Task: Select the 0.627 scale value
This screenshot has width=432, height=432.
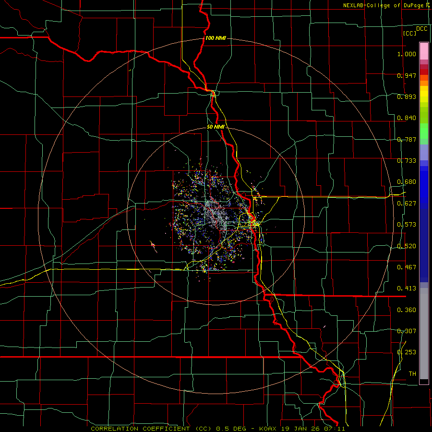Action: click(x=407, y=204)
